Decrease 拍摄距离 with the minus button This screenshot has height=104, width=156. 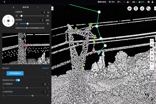[x=17, y=16]
